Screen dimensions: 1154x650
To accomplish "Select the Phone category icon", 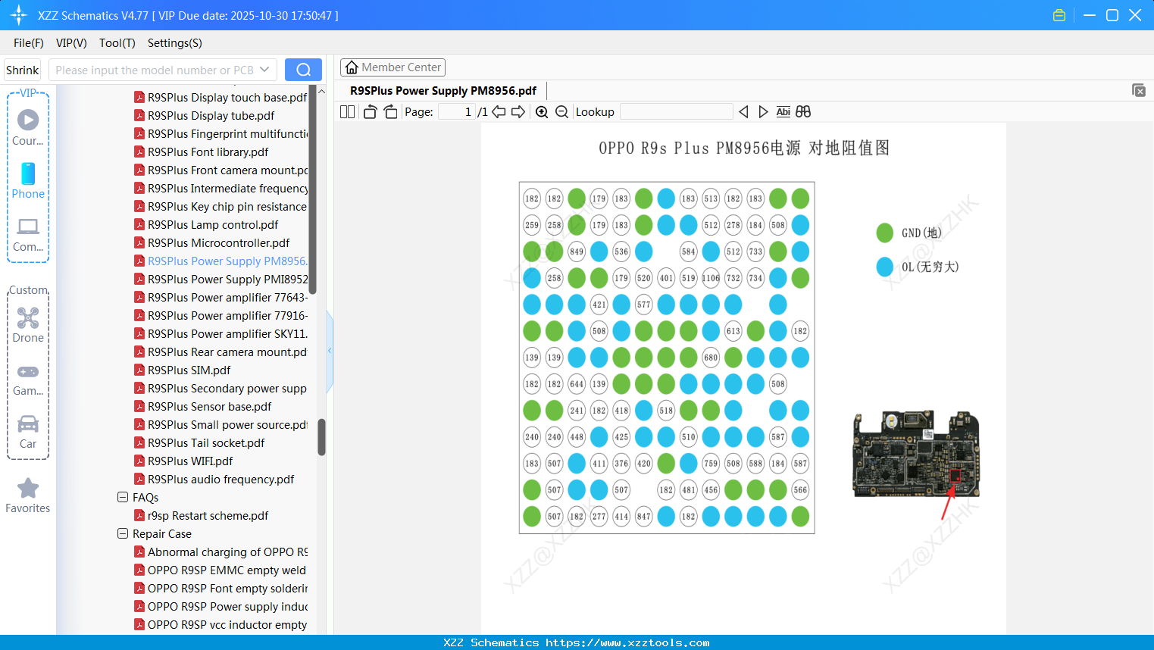I will pyautogui.click(x=28, y=173).
